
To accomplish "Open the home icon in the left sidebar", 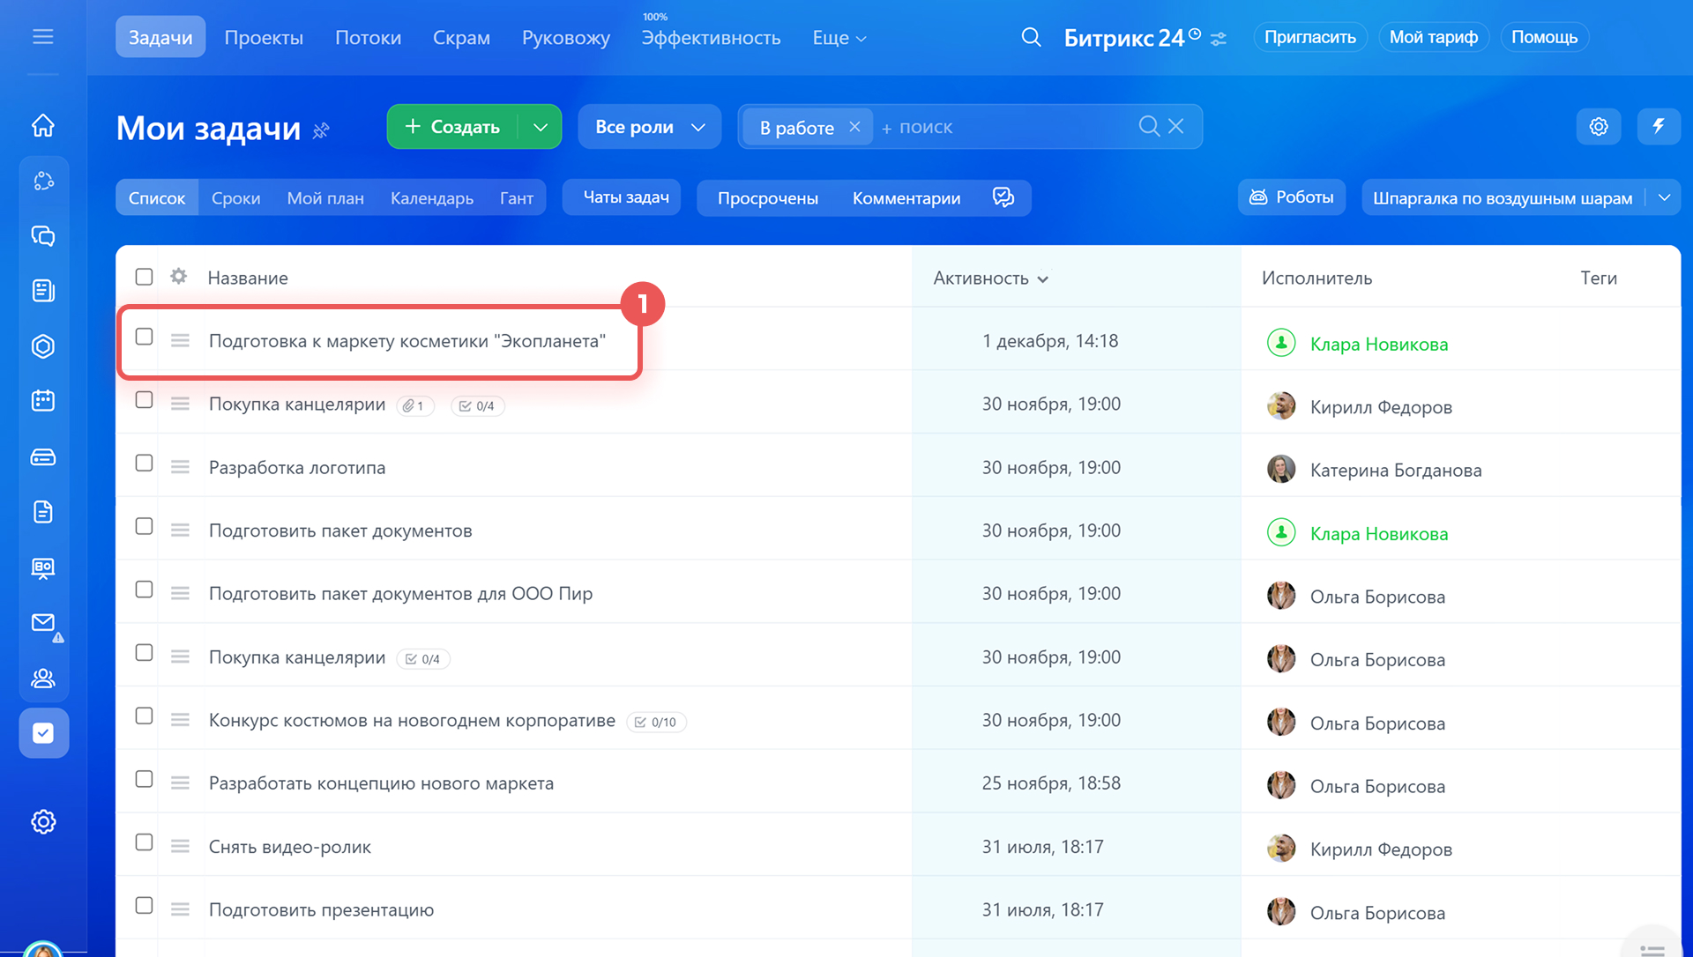I will [x=43, y=126].
